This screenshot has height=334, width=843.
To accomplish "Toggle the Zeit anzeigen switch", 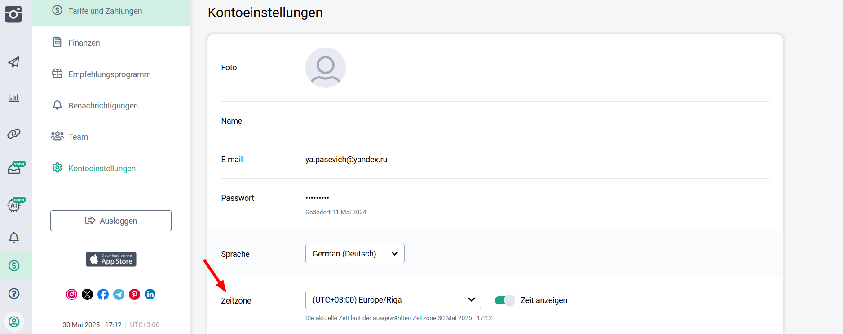I will pos(504,300).
